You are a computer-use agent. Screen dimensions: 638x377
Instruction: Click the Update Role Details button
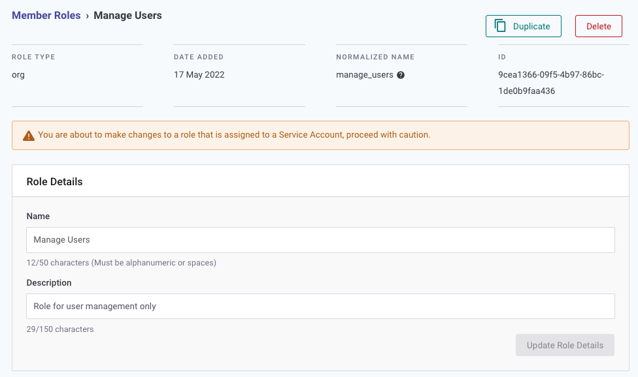point(565,345)
